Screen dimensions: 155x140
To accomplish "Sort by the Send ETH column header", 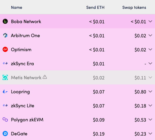I will [x=95, y=8].
